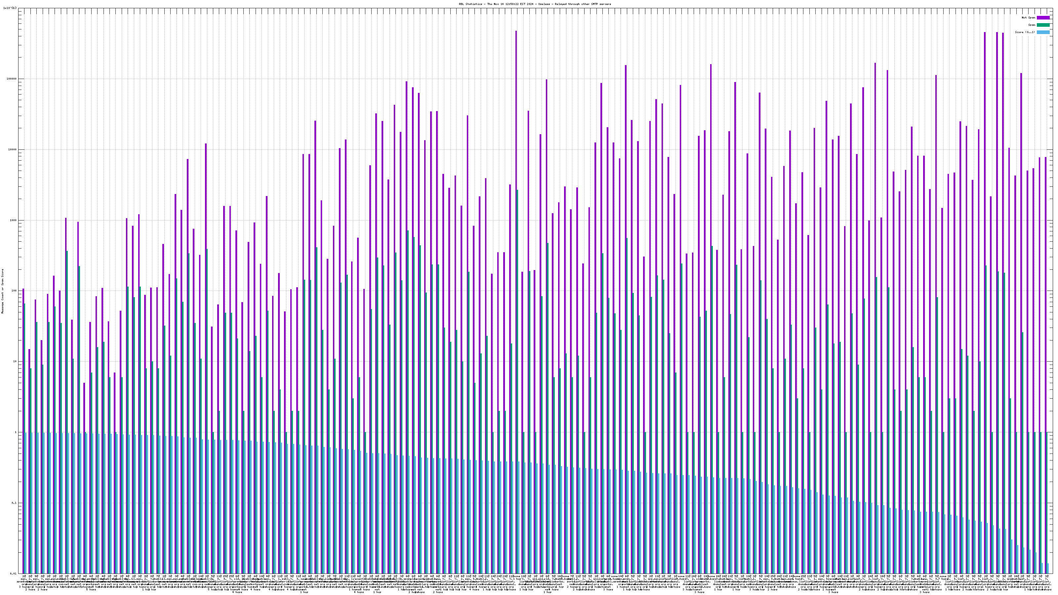Click the 1000 y-axis tick label
1058x595 pixels.
pos(14,220)
